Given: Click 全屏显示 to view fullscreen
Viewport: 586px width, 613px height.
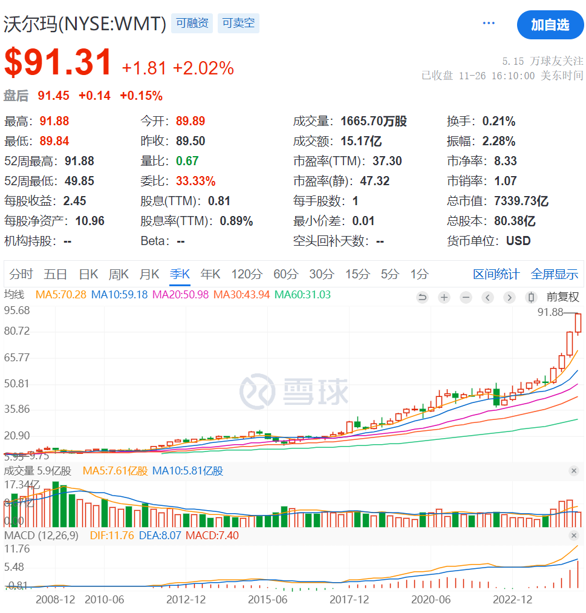Looking at the screenshot, I should [554, 274].
